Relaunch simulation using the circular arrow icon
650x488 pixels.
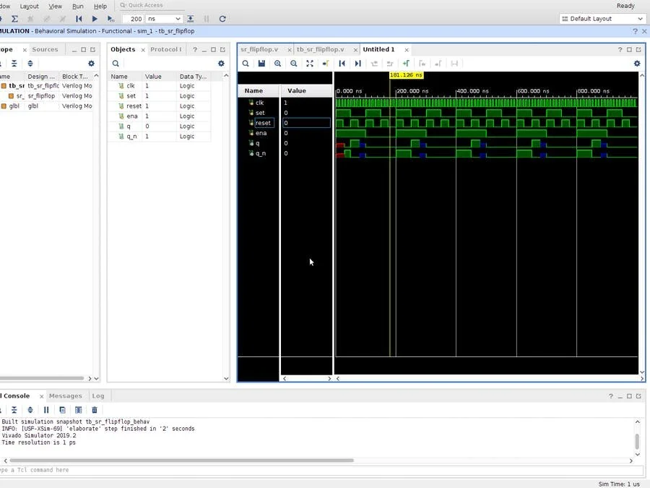click(222, 19)
